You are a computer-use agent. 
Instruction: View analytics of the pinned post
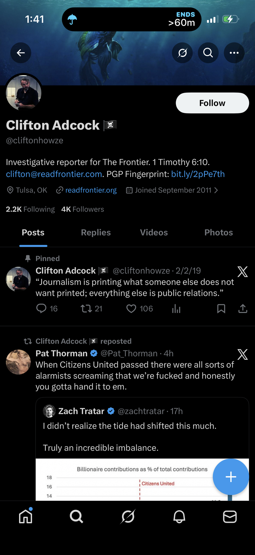point(176,309)
